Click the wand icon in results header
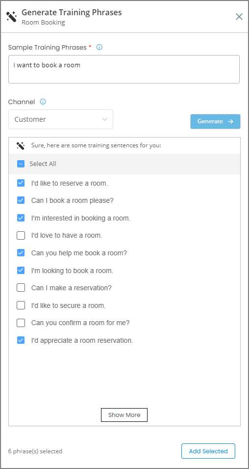Screen dimensions: 249x469 [x=21, y=146]
